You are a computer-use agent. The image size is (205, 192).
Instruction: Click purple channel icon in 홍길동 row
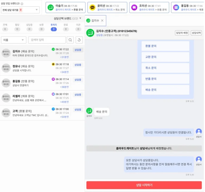[53, 79]
